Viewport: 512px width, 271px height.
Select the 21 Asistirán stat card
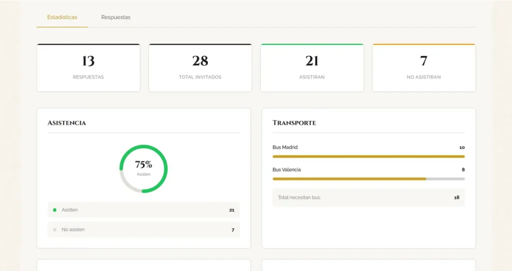click(312, 67)
